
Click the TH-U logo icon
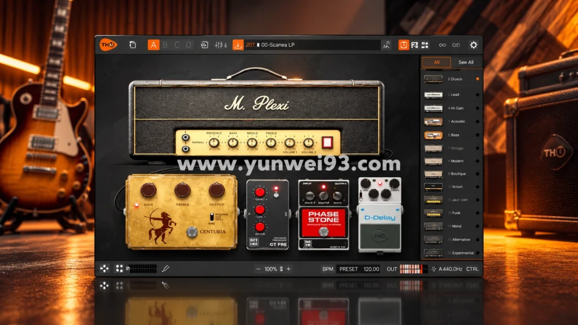[108, 45]
